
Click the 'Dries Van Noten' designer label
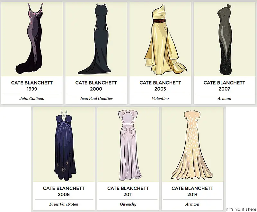pyautogui.click(x=64, y=204)
